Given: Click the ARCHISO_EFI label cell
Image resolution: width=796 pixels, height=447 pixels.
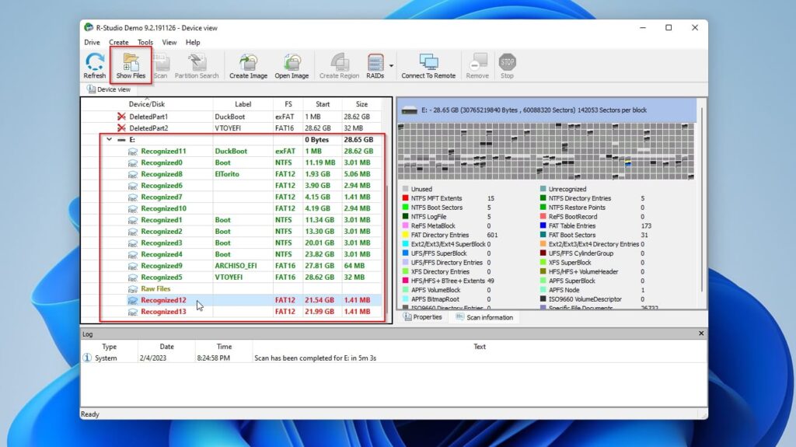Looking at the screenshot, I should click(x=236, y=266).
